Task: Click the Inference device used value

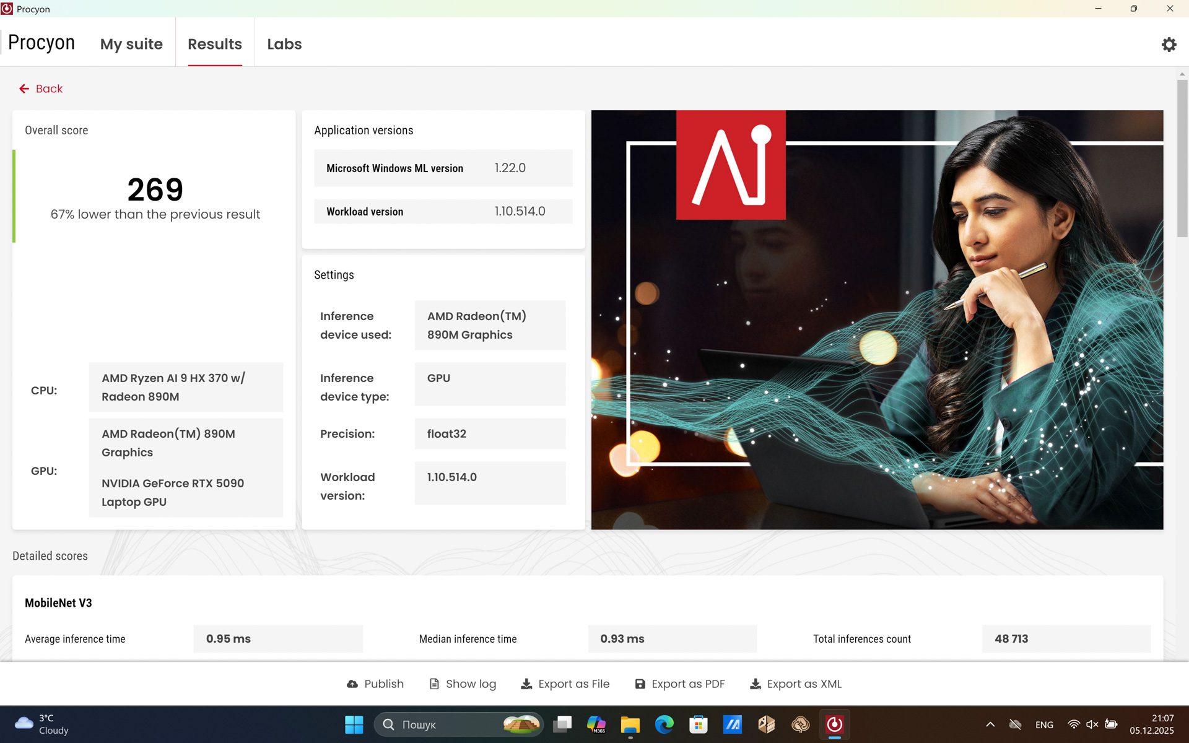Action: click(x=490, y=325)
